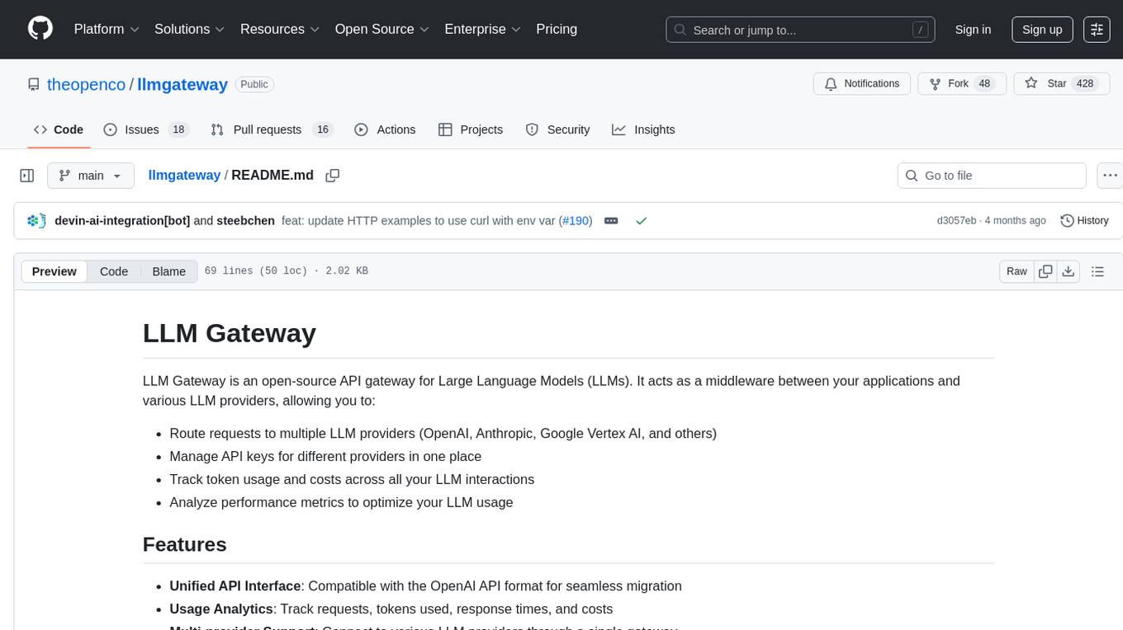Screen dimensions: 1123x630
Task: Open llmgateway breadcrumb folder link
Action: click(x=184, y=175)
